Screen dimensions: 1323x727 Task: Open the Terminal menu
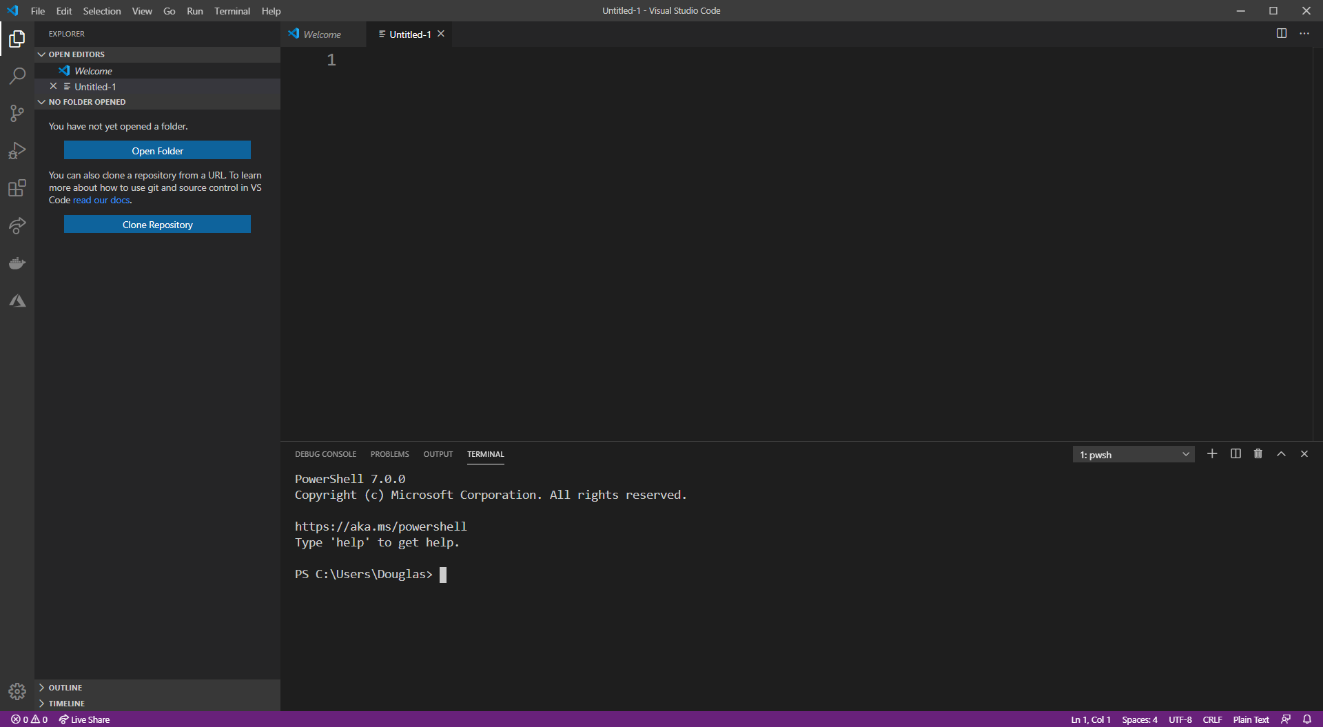(x=232, y=11)
